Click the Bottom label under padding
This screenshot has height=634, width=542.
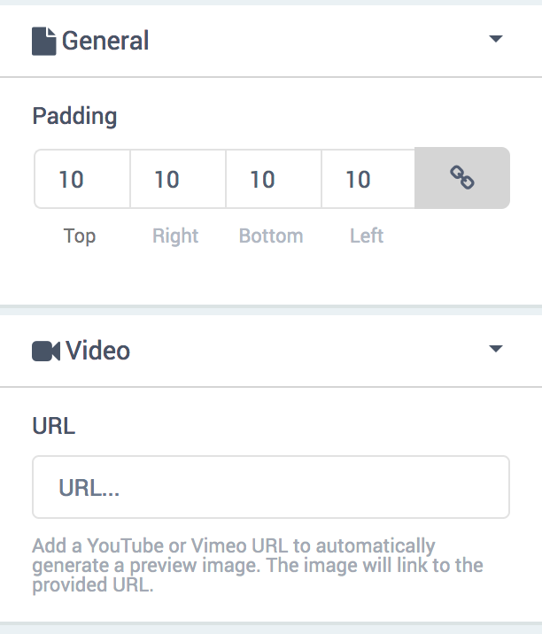coord(271,236)
